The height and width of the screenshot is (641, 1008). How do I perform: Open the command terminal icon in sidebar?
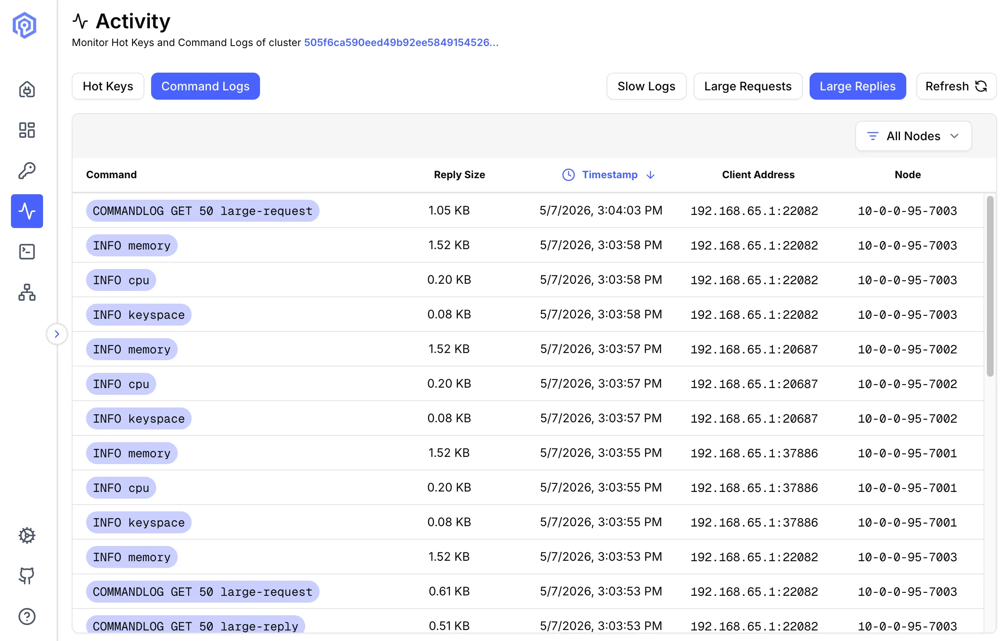(x=27, y=252)
